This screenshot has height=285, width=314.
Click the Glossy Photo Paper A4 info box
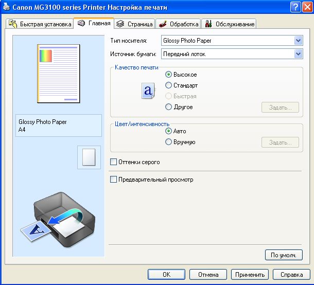click(x=59, y=126)
